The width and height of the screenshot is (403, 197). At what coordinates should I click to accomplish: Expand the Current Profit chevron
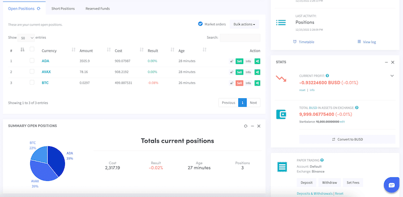coord(392,76)
